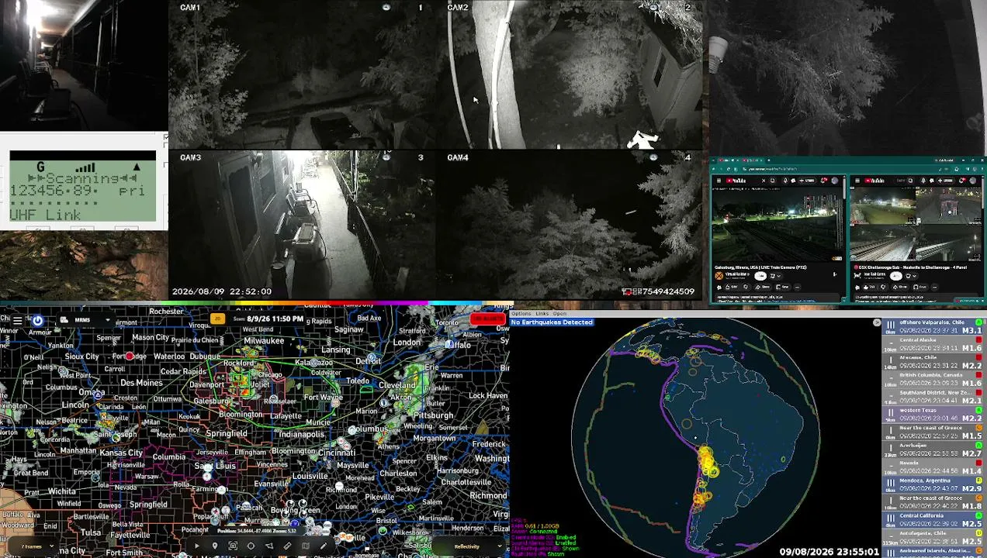This screenshot has height=558, width=987.
Task: Open YouTube guide menu in Galesburg window
Action: [x=719, y=181]
